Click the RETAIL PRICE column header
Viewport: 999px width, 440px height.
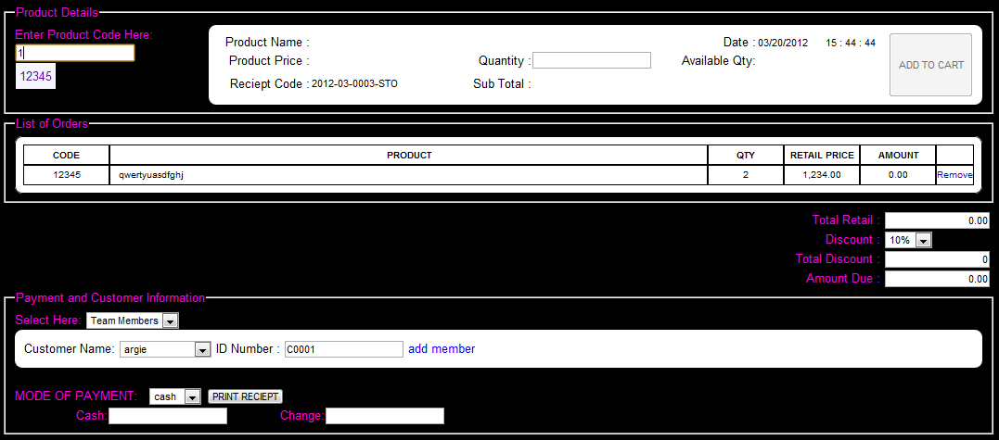point(822,155)
